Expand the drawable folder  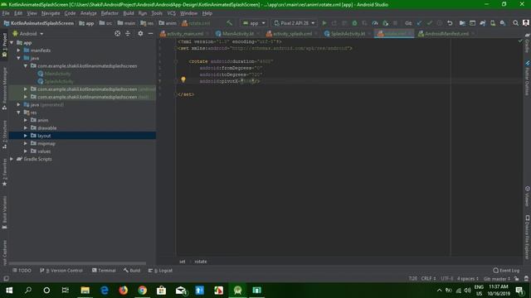pos(26,128)
